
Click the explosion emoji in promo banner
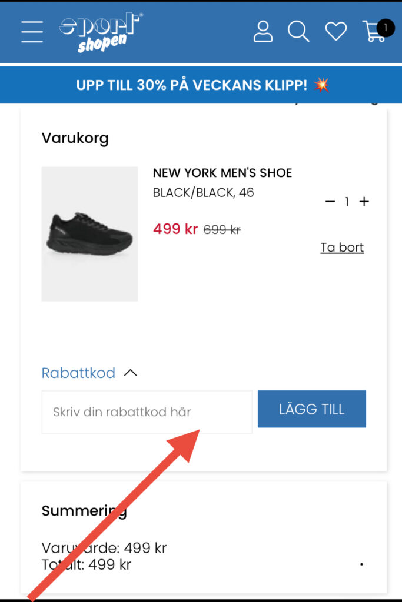pyautogui.click(x=321, y=85)
